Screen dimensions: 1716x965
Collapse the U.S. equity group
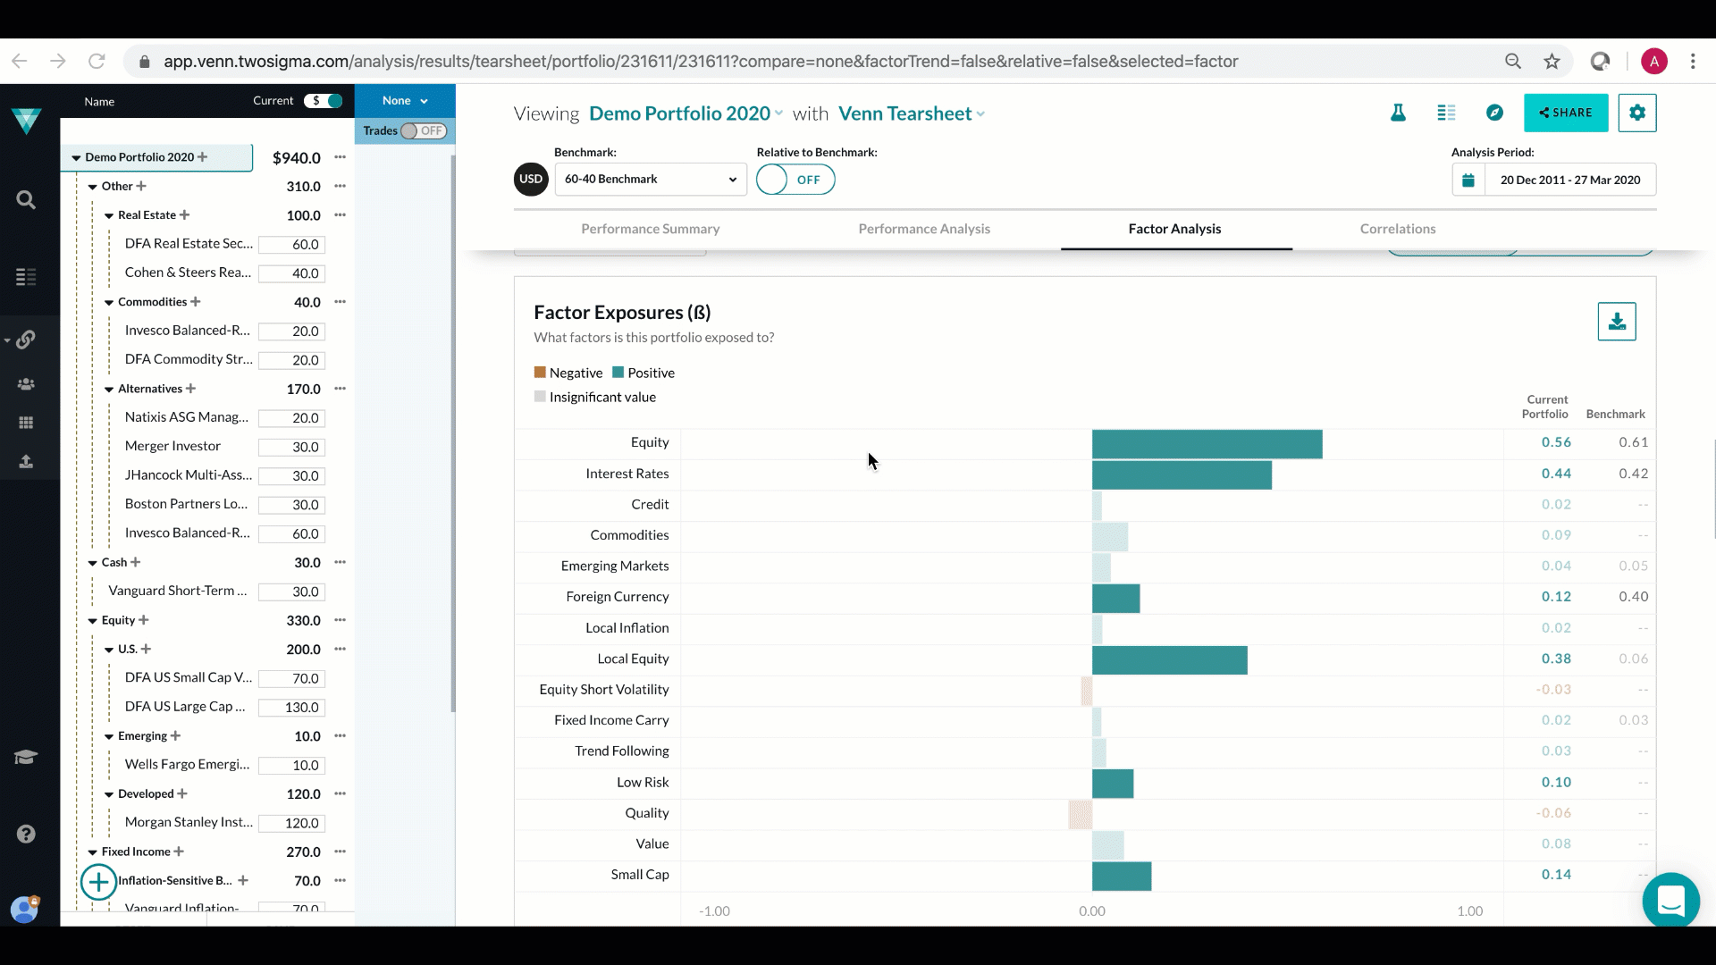(x=109, y=650)
